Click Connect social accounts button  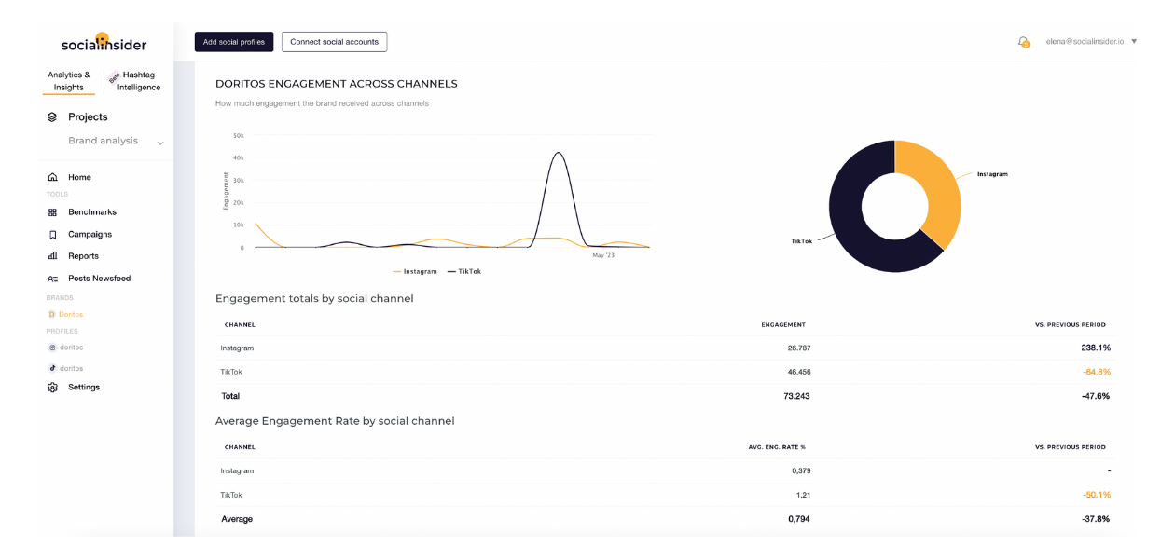click(334, 42)
